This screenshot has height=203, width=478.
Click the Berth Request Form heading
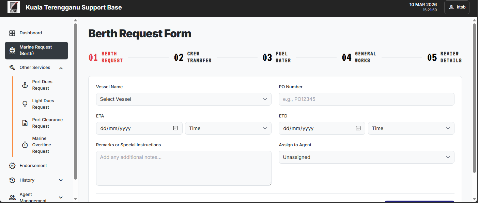tap(140, 34)
